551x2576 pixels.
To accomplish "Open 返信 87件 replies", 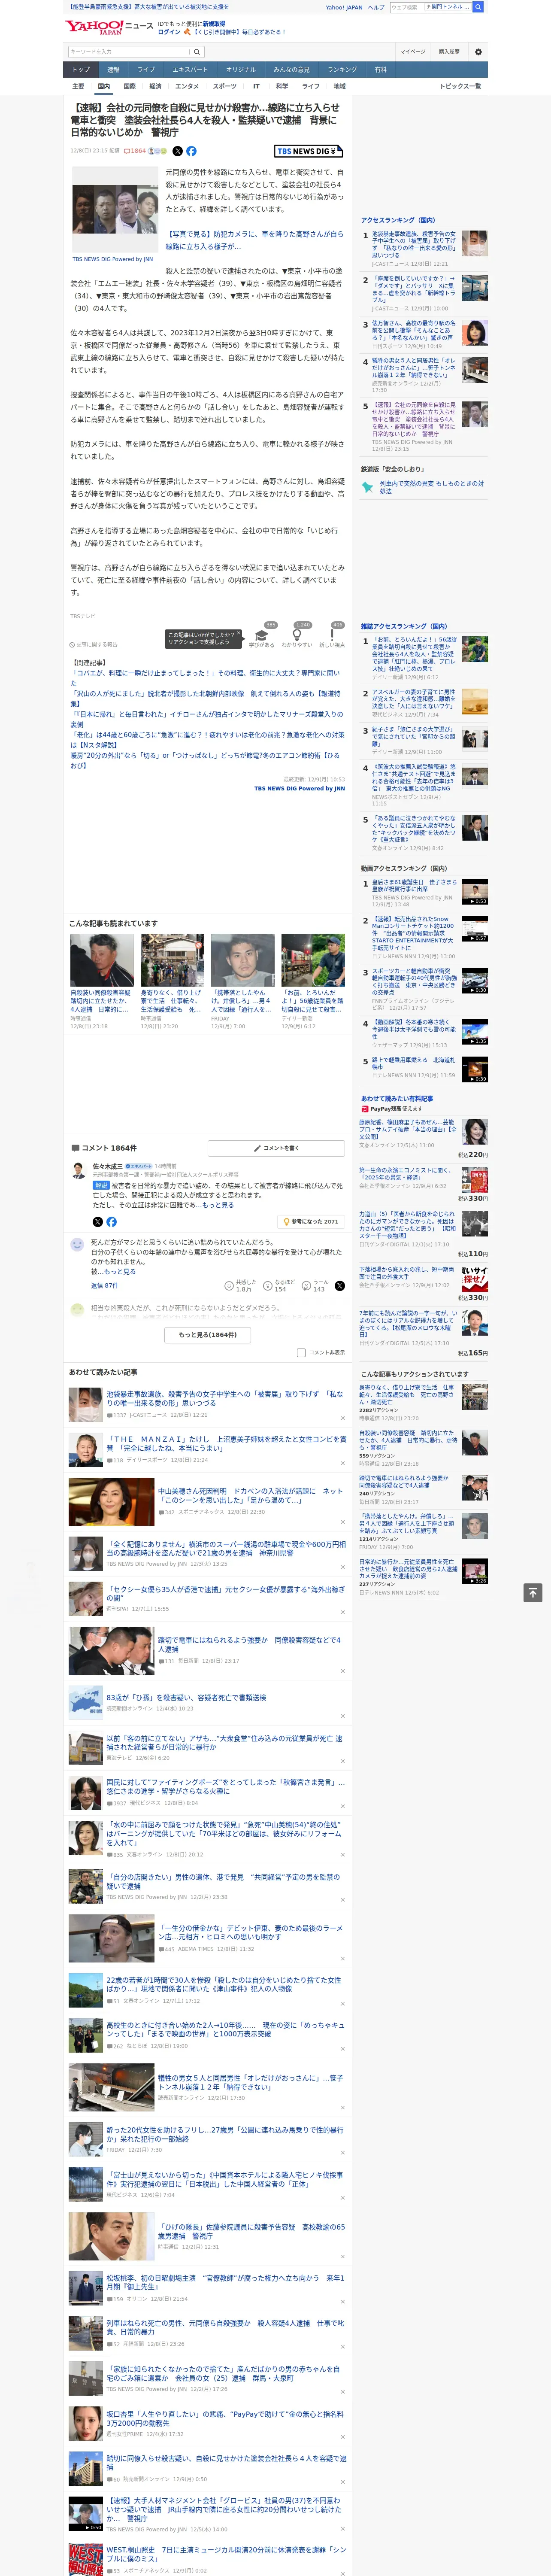I will [x=104, y=1285].
